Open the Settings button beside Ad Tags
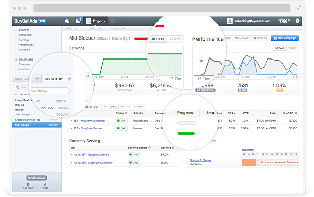314x197 pixels. coord(260,38)
